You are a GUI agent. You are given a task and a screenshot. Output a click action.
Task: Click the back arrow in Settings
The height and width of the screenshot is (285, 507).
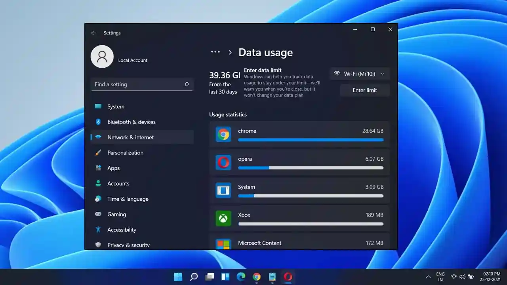tap(93, 33)
